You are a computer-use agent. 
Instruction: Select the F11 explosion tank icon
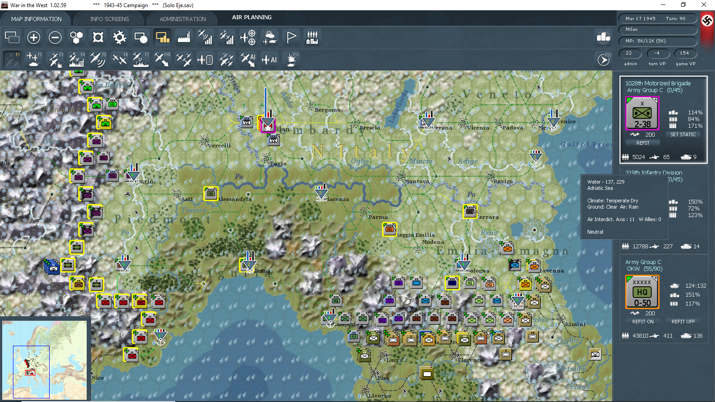point(292,59)
